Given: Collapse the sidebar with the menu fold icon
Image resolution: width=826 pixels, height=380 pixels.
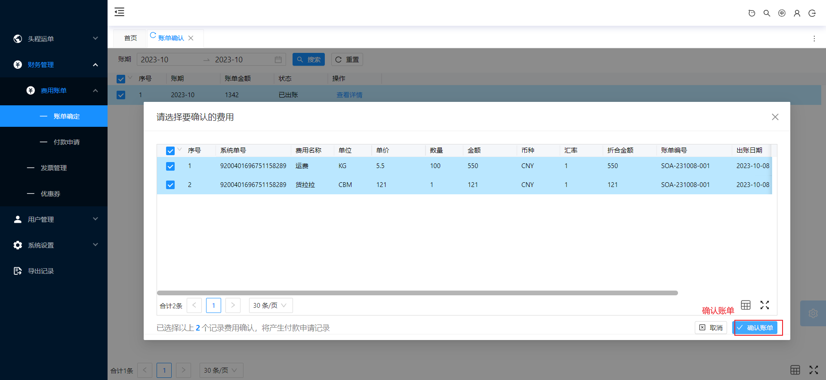Looking at the screenshot, I should [x=119, y=12].
